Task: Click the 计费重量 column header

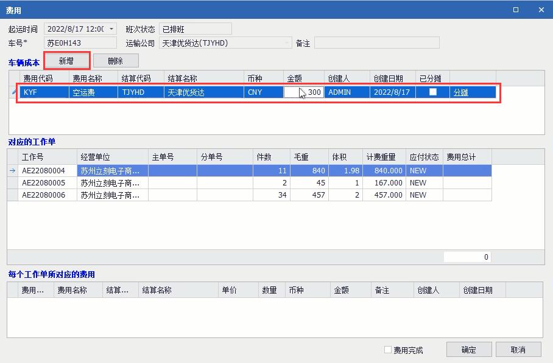Action: [384, 157]
